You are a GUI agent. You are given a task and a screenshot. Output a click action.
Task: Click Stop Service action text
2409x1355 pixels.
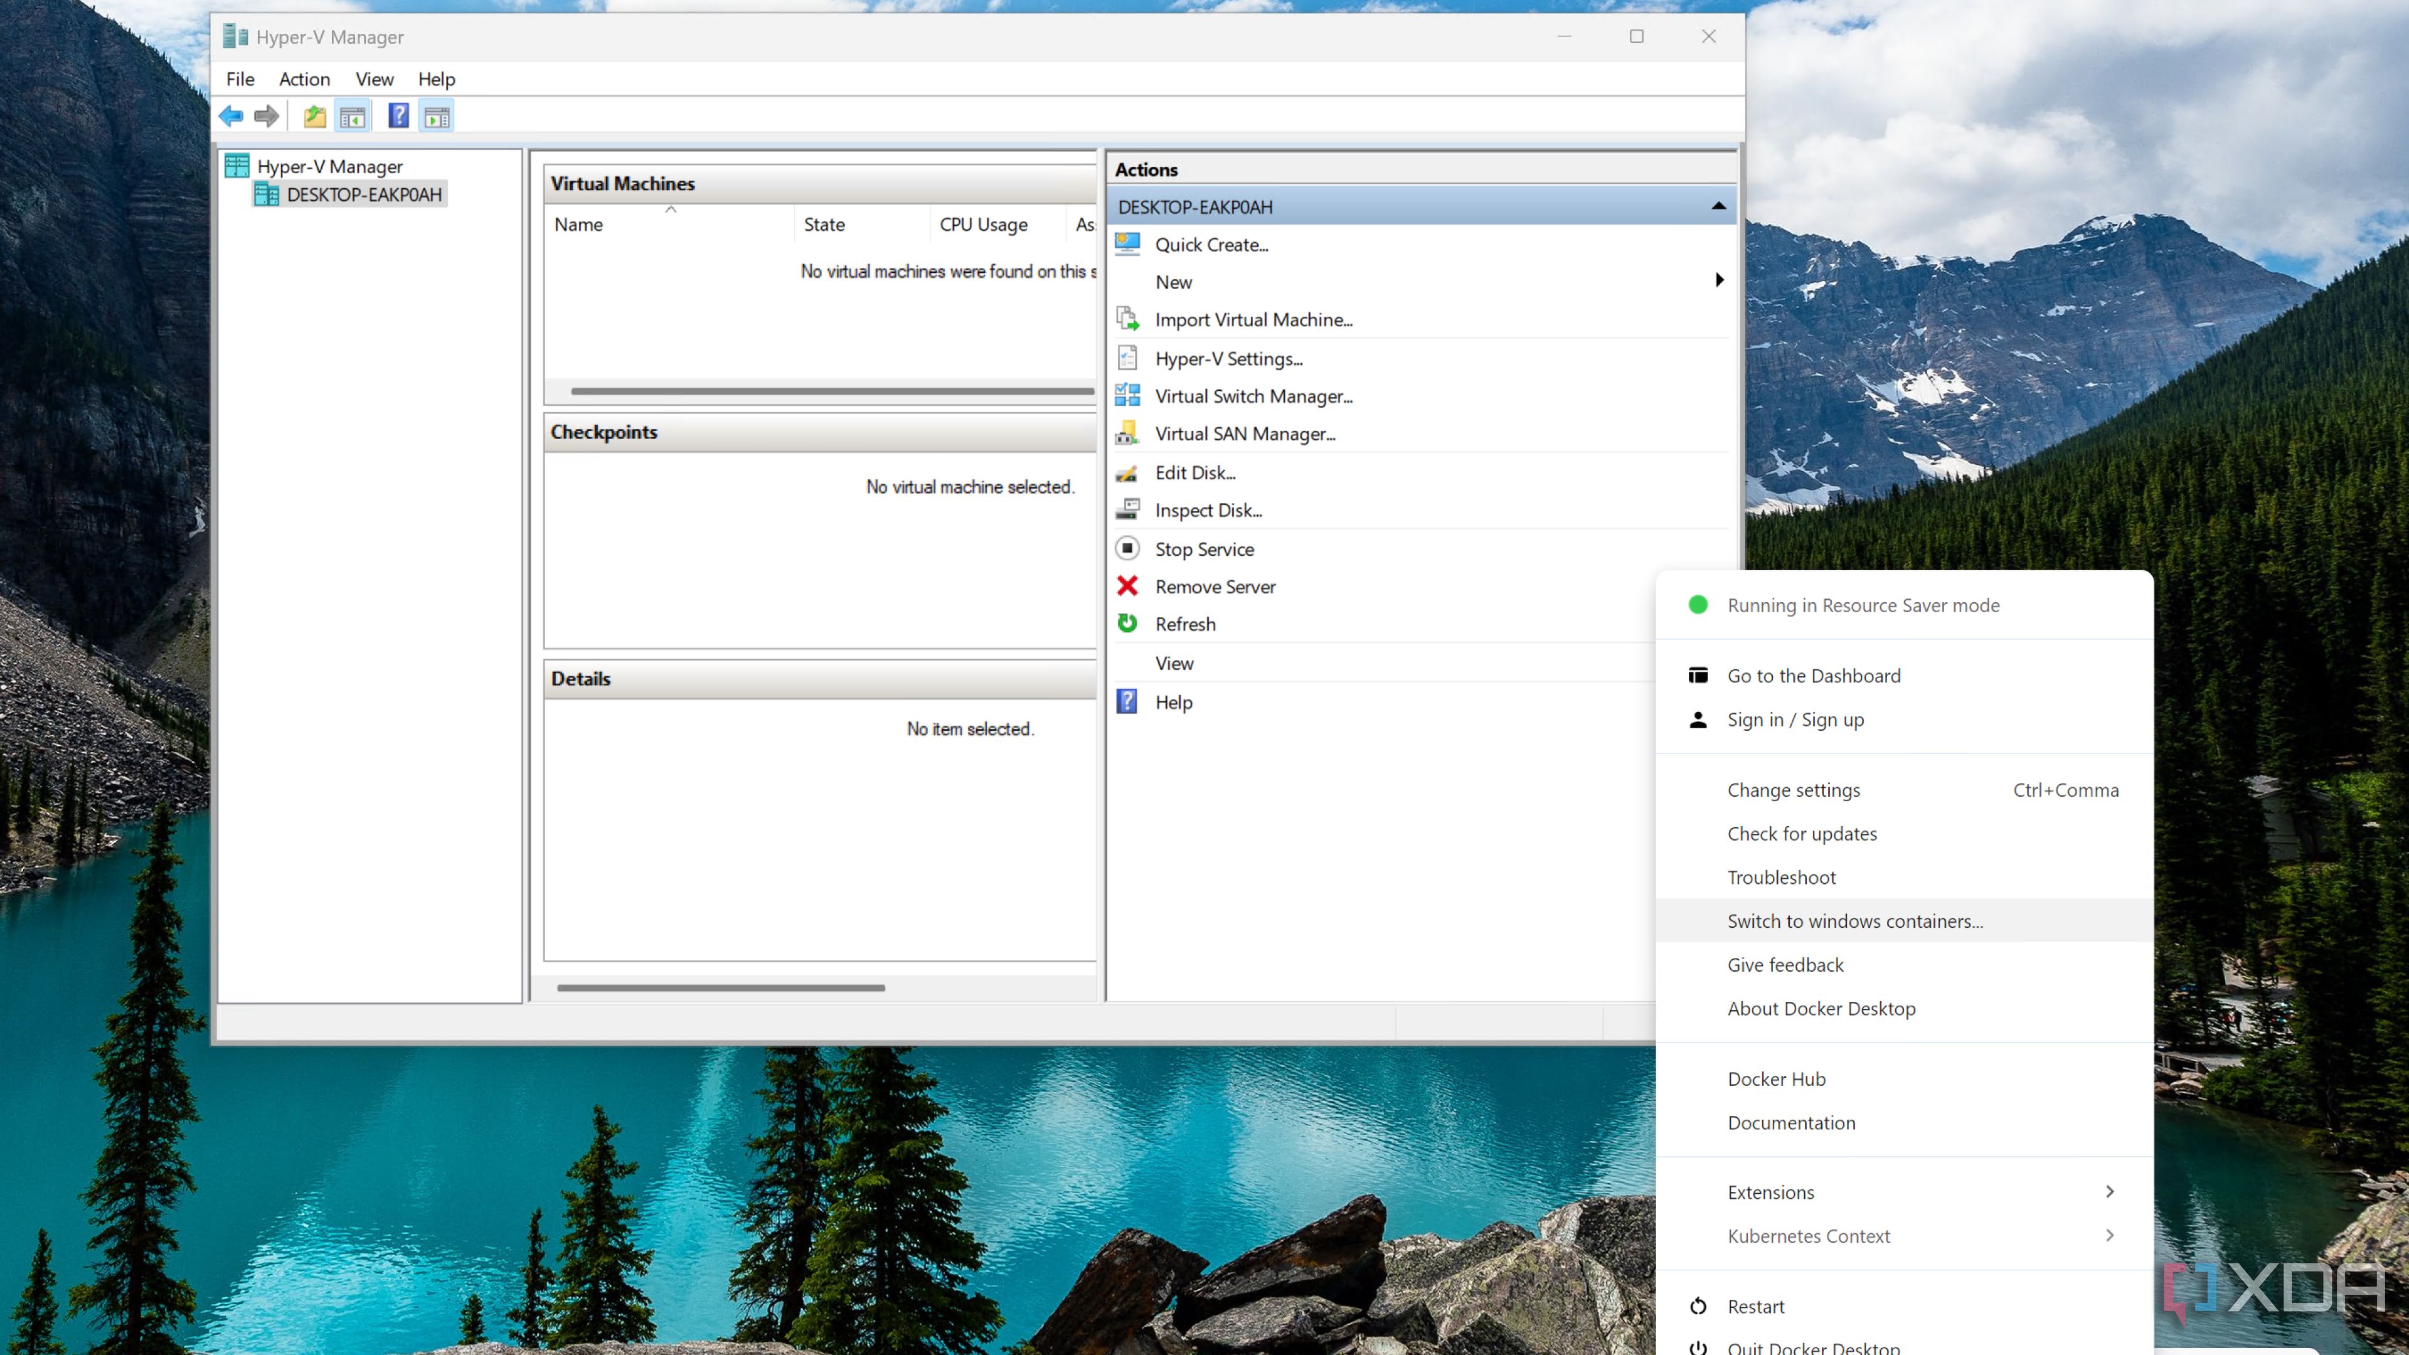[1204, 549]
